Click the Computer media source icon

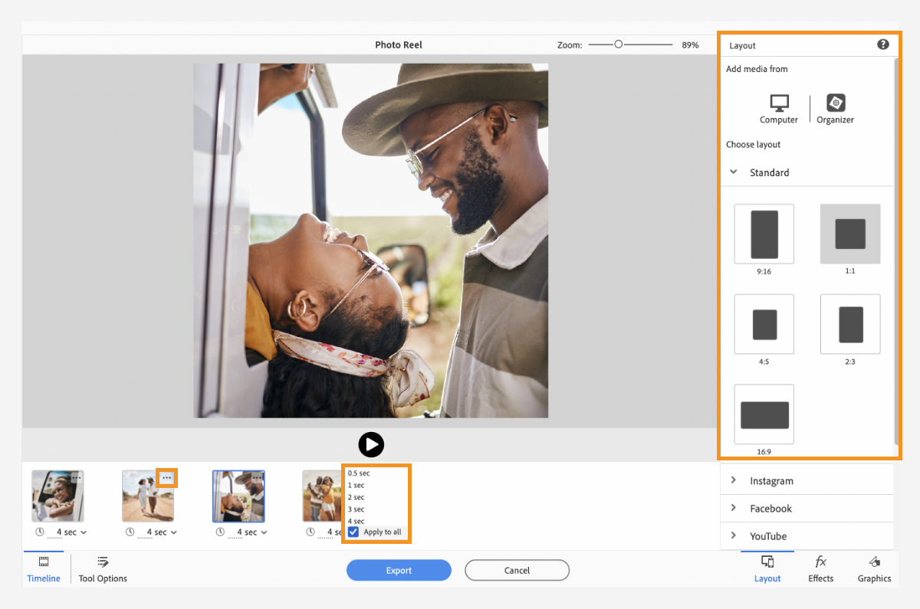click(779, 103)
